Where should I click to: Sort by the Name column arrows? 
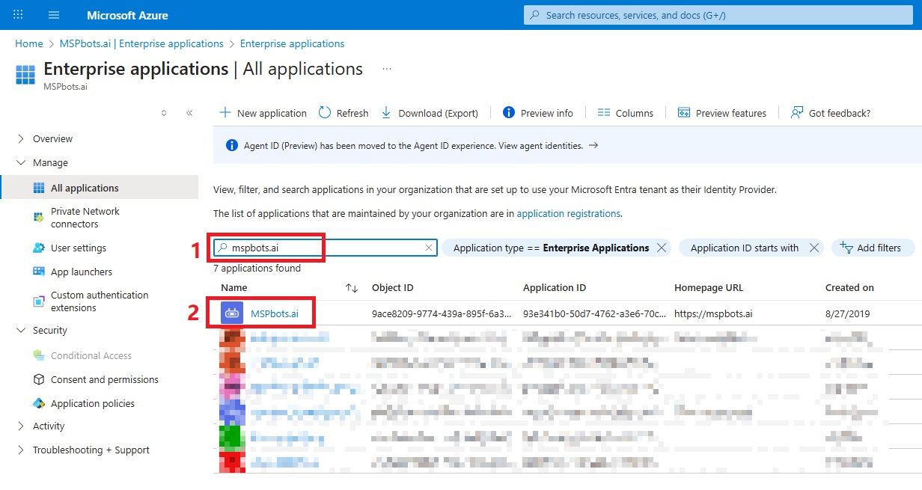(x=351, y=288)
